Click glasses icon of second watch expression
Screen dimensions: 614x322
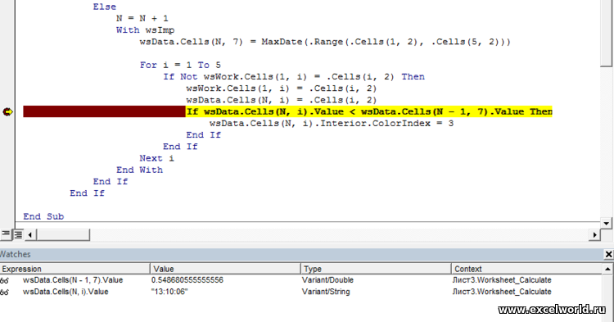[x=5, y=293]
